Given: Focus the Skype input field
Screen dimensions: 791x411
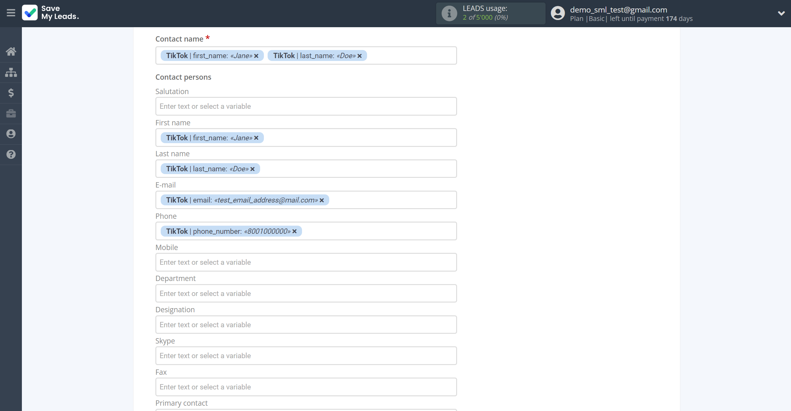Looking at the screenshot, I should click(306, 356).
